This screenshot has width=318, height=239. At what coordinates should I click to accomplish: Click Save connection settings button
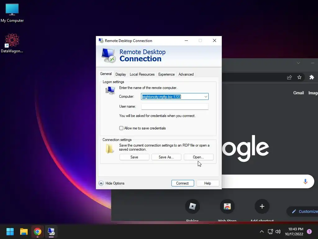tap(134, 157)
